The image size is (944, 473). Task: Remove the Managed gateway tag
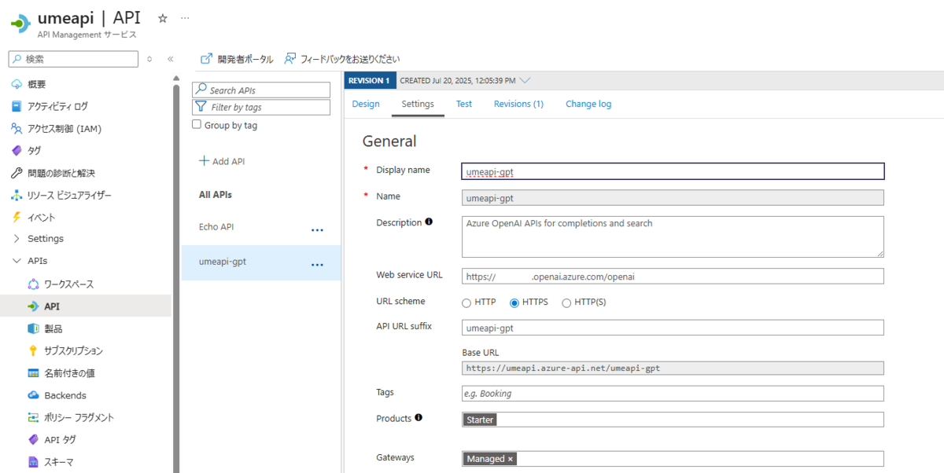pos(511,459)
